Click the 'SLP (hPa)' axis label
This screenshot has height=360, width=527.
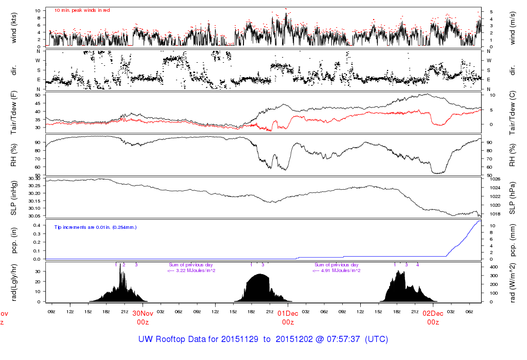(x=512, y=198)
